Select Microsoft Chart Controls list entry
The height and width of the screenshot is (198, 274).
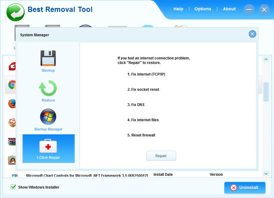[x=87, y=175]
